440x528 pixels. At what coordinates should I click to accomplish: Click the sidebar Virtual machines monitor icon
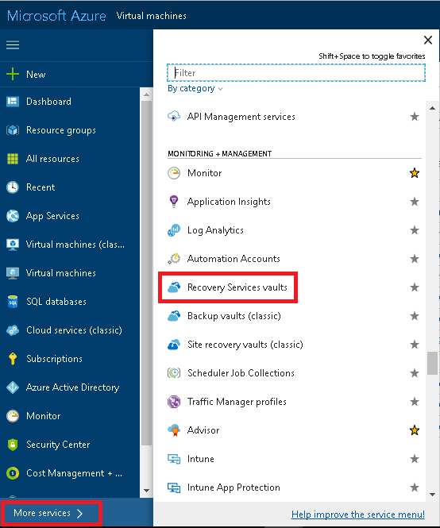coord(13,273)
